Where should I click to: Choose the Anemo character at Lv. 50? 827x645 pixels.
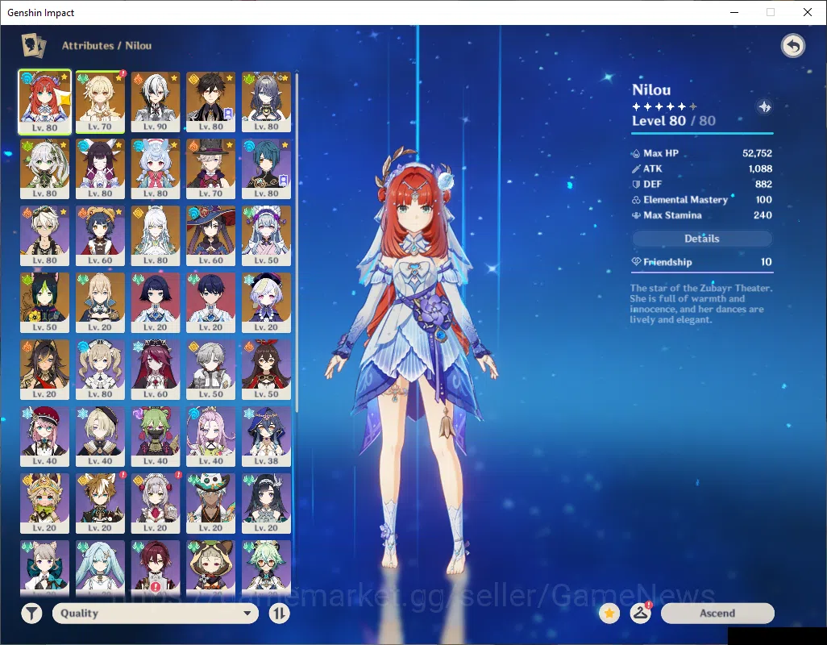tap(266, 235)
